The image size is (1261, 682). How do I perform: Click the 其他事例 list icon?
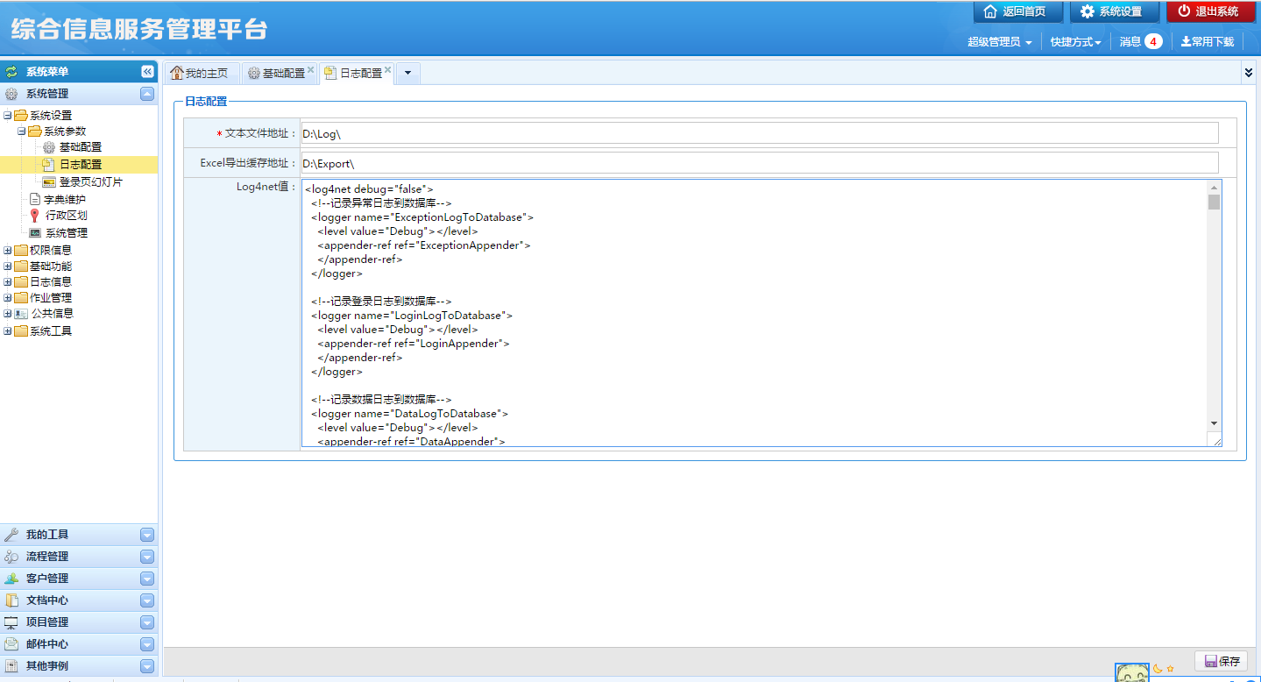tap(11, 666)
